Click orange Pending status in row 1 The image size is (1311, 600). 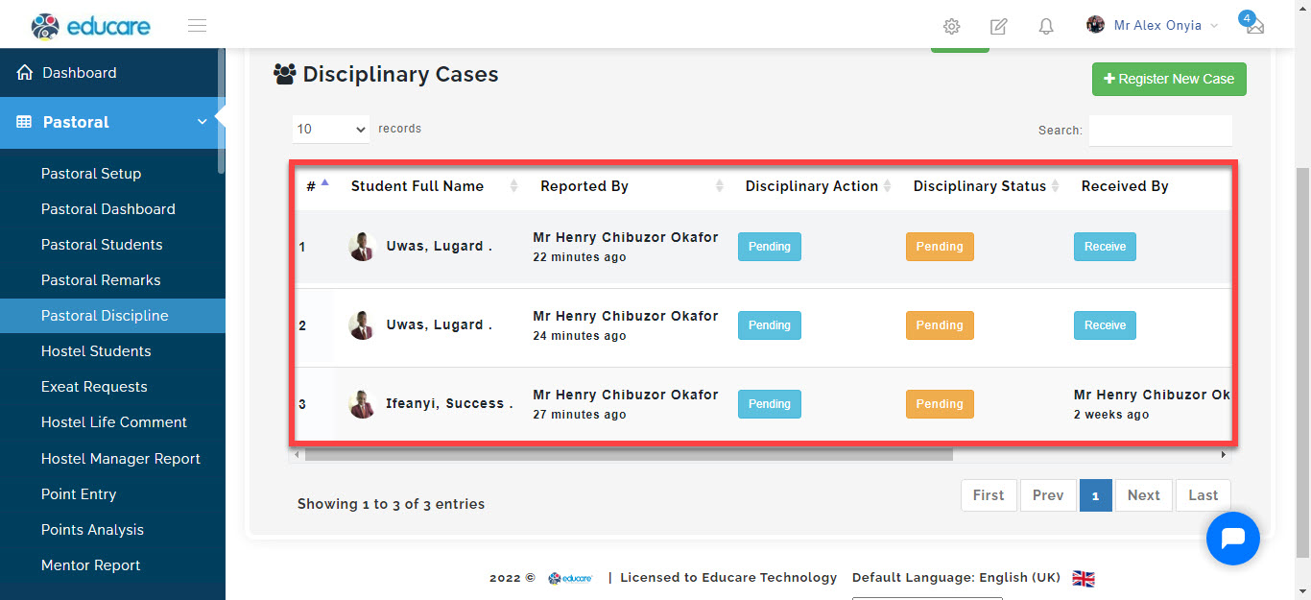point(940,247)
